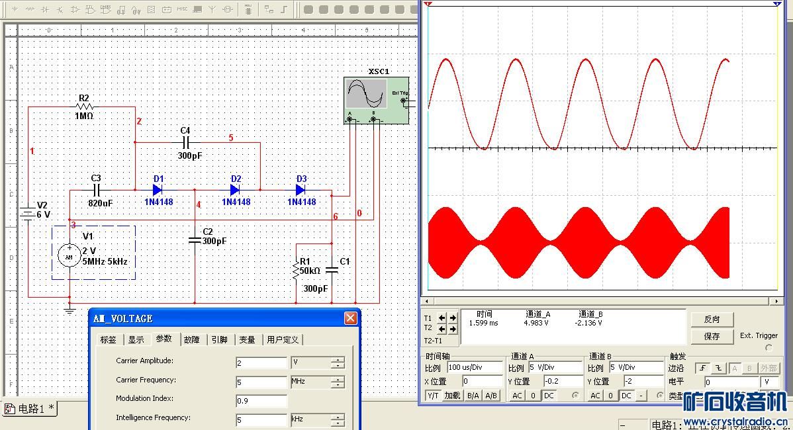The image size is (793, 430).
Task: Select falling edge trigger icon
Action: 718,368
